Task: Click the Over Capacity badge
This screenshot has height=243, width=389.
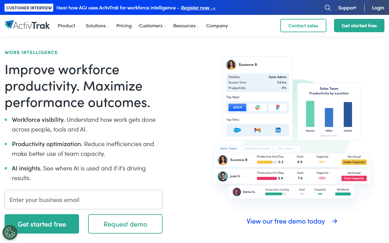Action: (354, 178)
